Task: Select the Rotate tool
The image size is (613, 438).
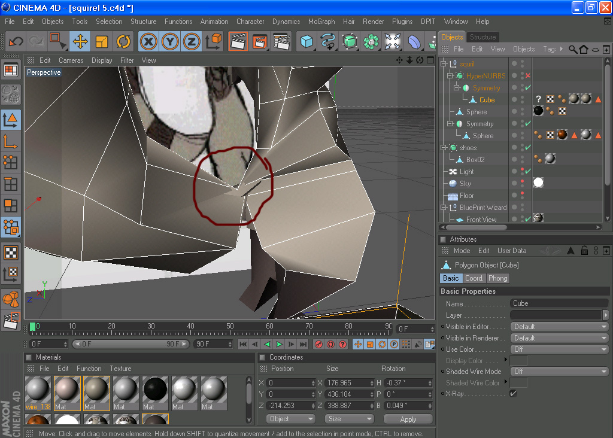Action: (123, 41)
